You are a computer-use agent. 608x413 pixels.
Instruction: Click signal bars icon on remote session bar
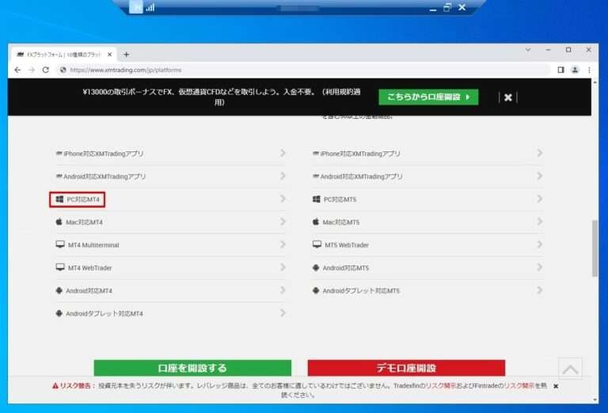pos(150,7)
